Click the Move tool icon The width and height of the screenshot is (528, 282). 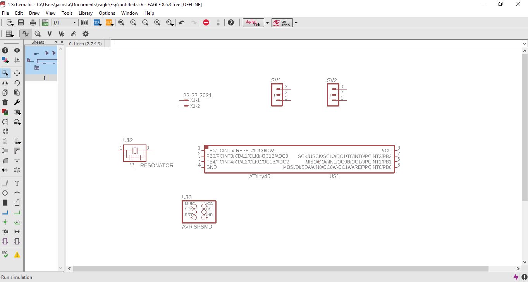(17, 73)
